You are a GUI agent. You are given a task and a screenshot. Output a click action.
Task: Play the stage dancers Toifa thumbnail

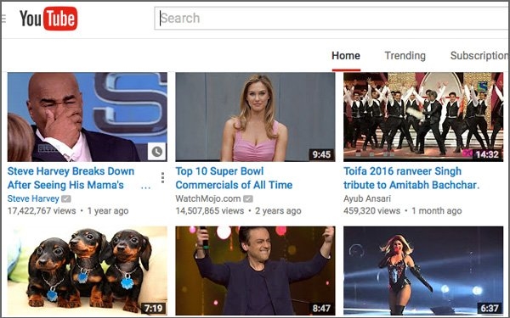(x=423, y=117)
